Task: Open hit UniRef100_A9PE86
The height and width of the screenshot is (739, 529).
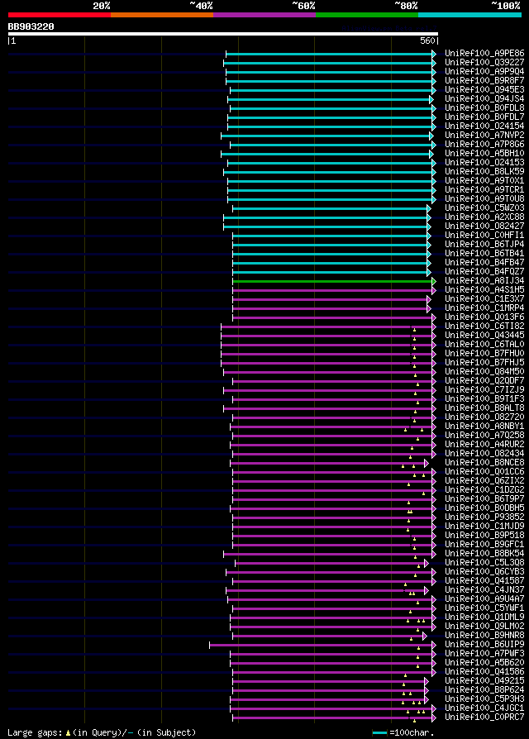Action: tap(484, 53)
